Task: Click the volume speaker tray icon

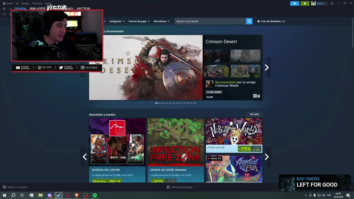Action: (x=323, y=195)
